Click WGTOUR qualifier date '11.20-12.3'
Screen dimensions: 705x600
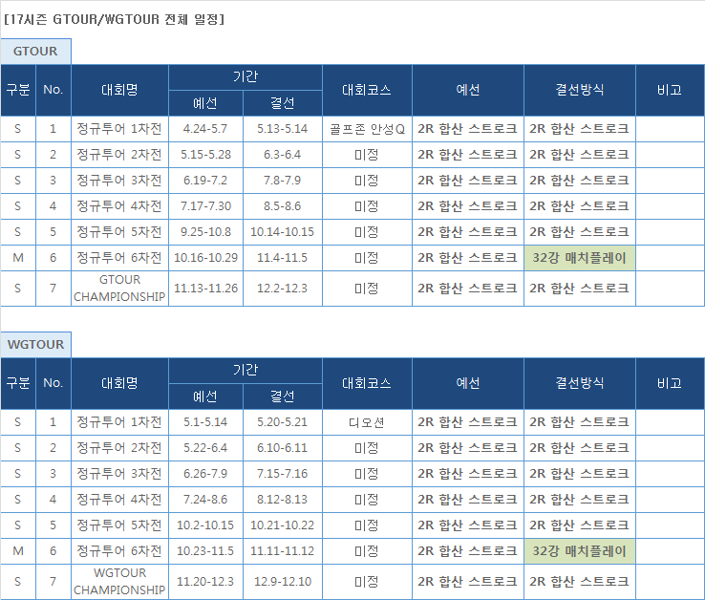point(205,582)
